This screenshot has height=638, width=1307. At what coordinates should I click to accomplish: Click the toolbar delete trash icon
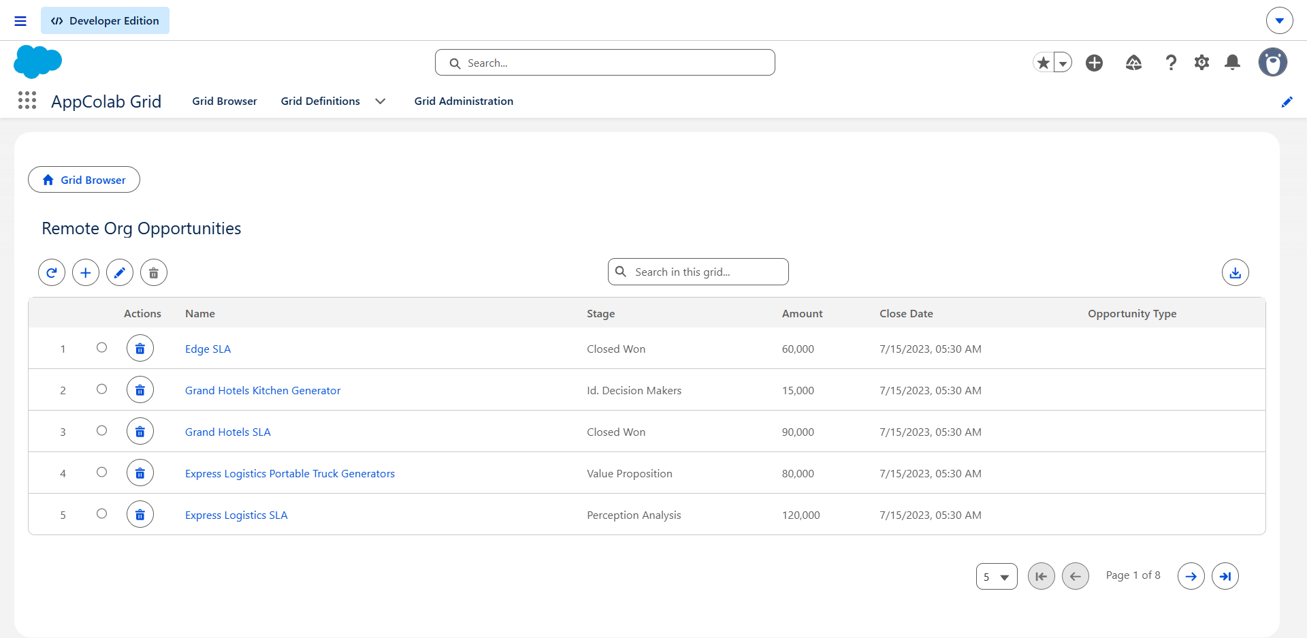(x=154, y=272)
